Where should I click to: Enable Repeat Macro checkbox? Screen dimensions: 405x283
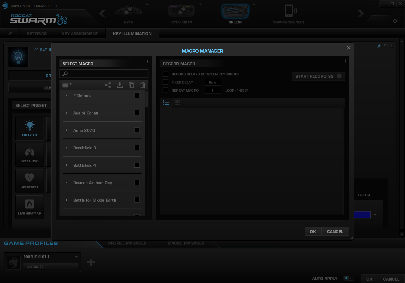click(x=165, y=90)
